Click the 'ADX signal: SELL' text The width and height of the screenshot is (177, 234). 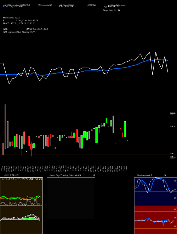(x=12, y=32)
